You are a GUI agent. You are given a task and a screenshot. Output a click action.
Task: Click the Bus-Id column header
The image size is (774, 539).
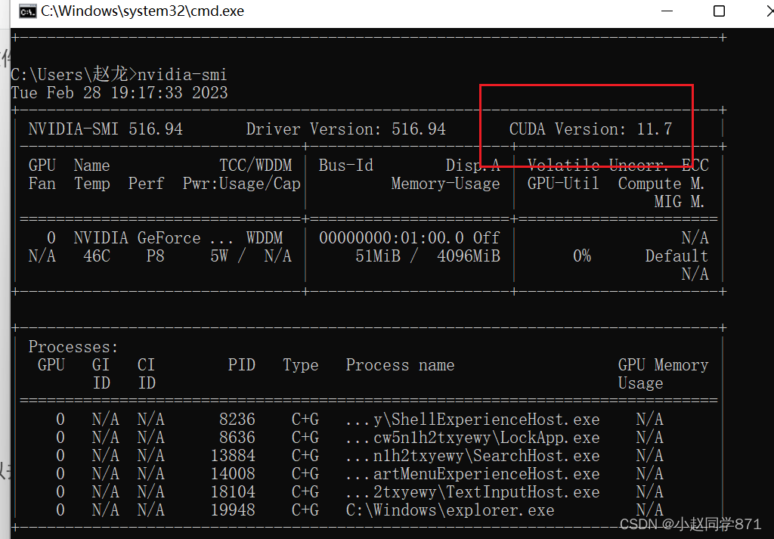(346, 166)
